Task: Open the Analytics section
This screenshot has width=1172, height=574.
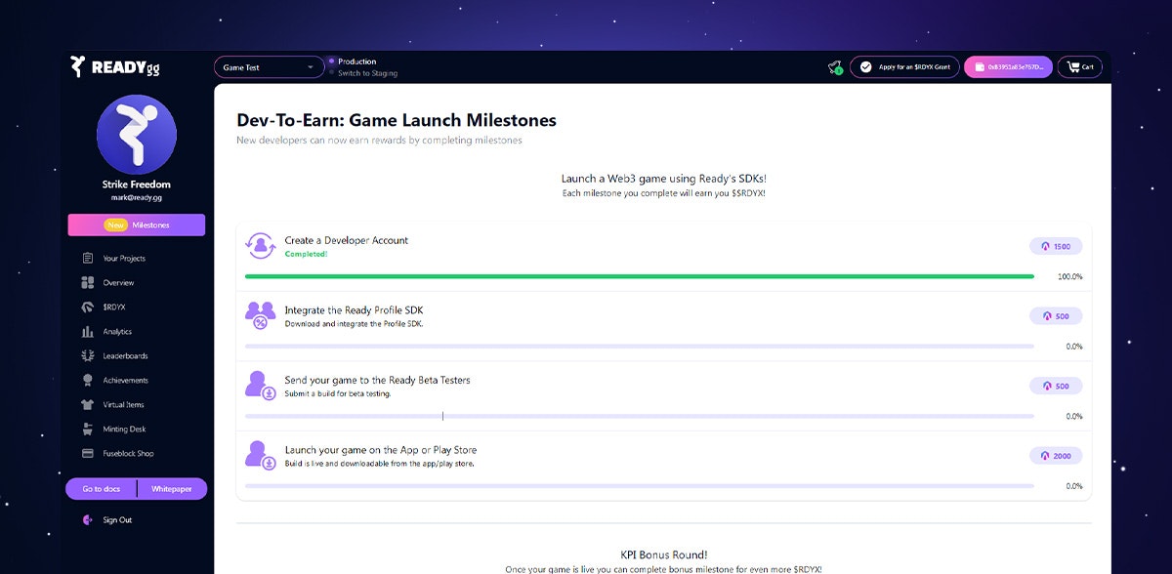Action: (117, 332)
